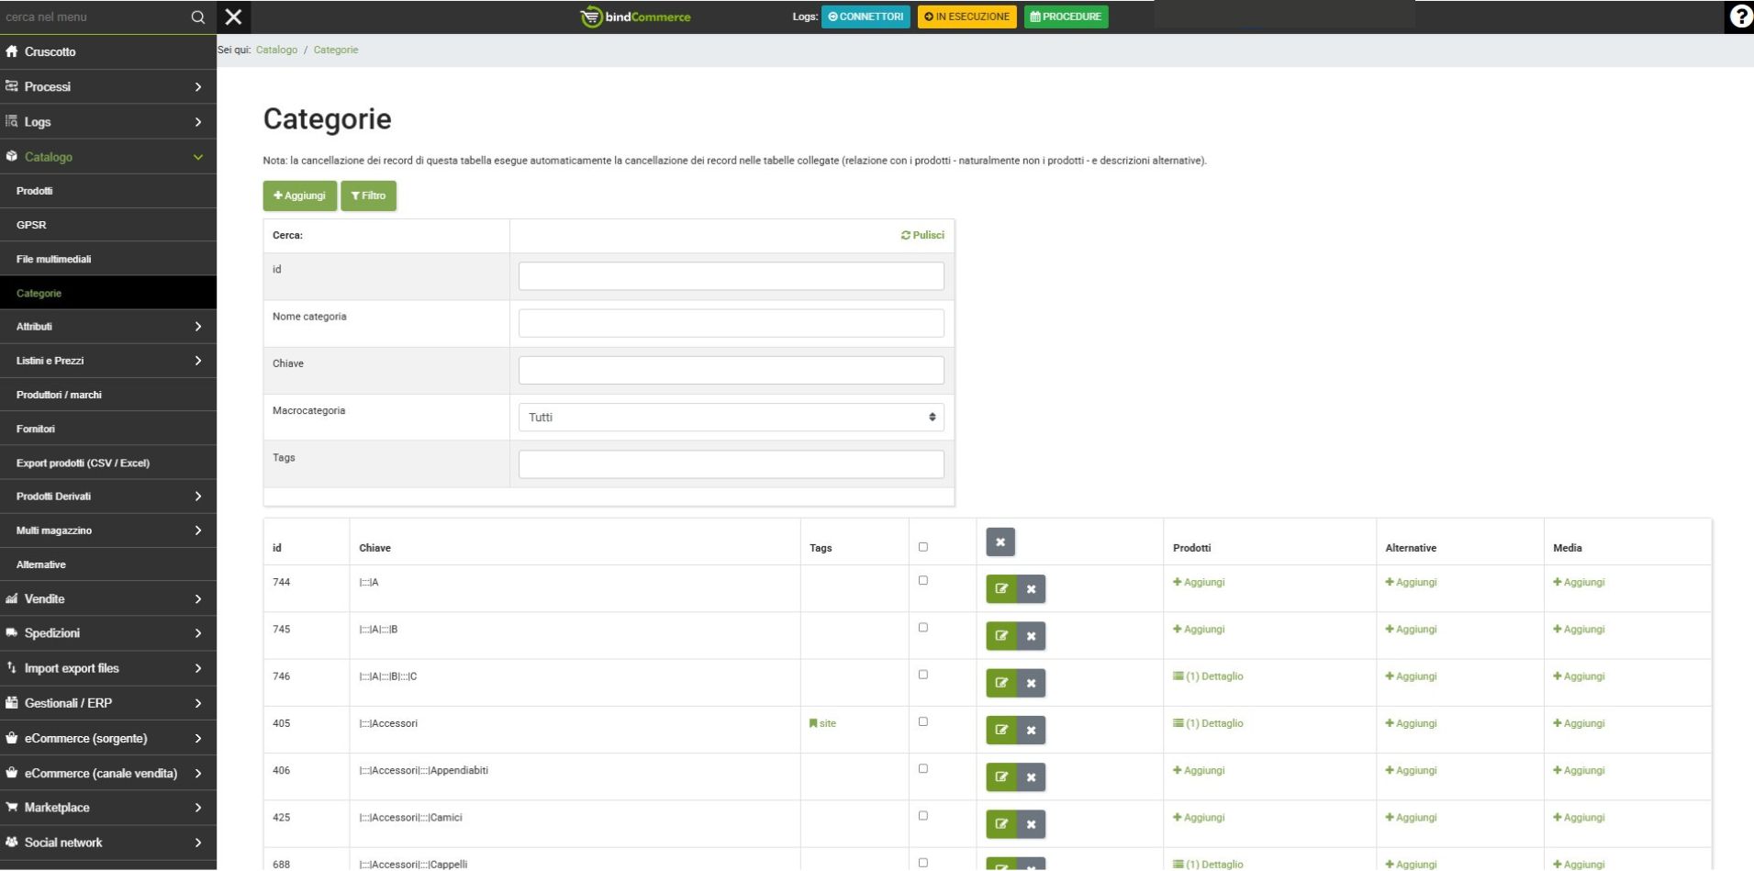Click the Nome categoria input field

pyautogui.click(x=731, y=323)
